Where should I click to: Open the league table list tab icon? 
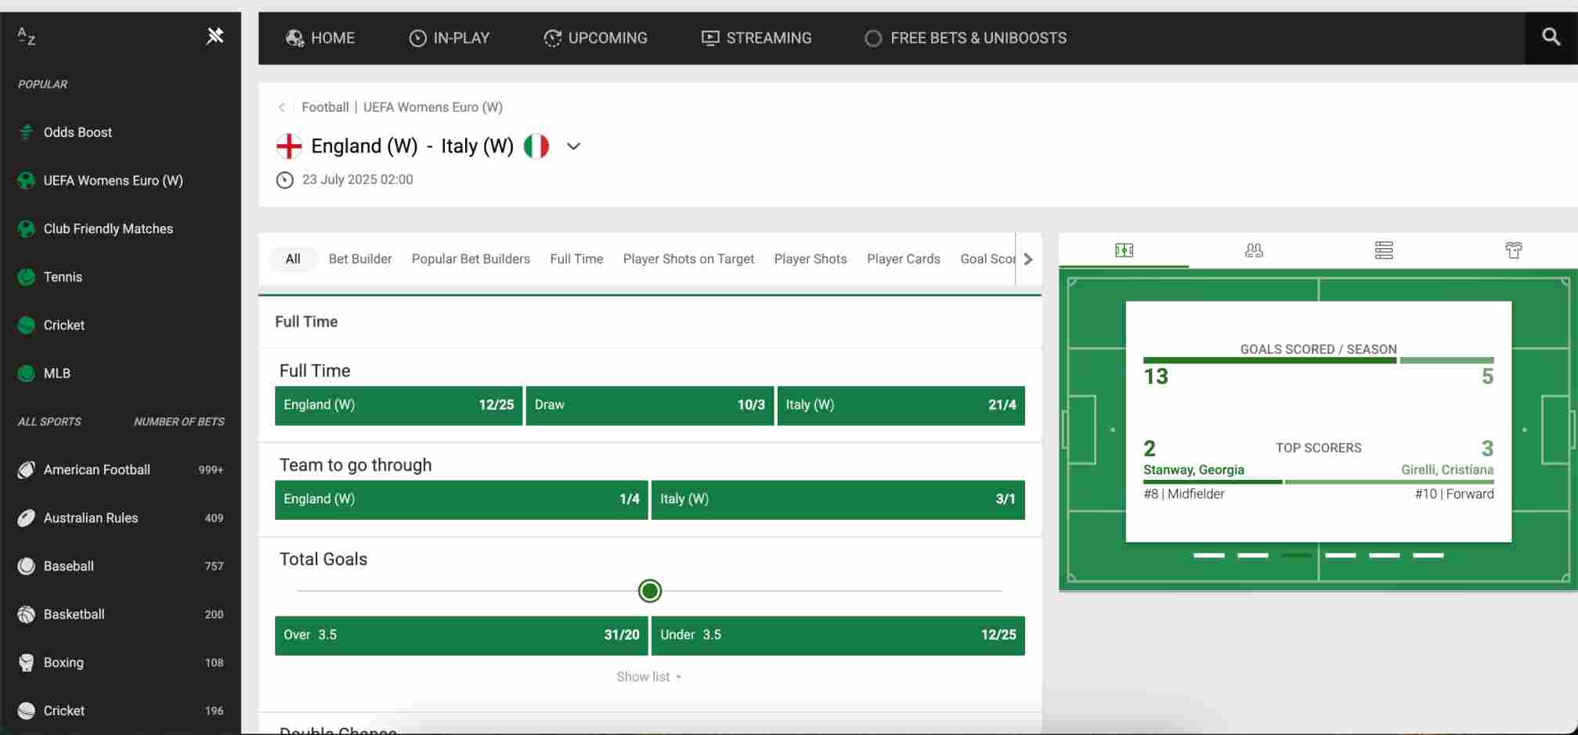click(x=1384, y=250)
